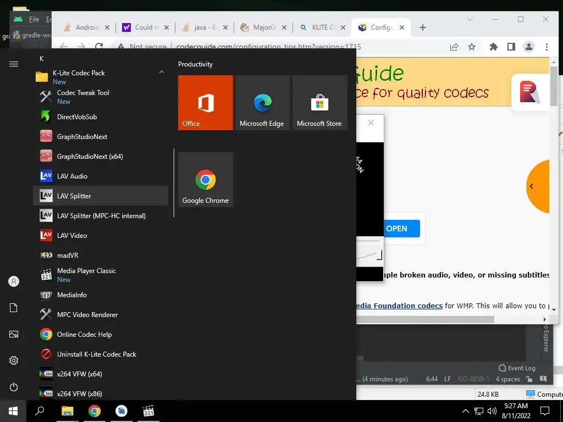Open Codec Tweak Tool from Start menu

101,97
